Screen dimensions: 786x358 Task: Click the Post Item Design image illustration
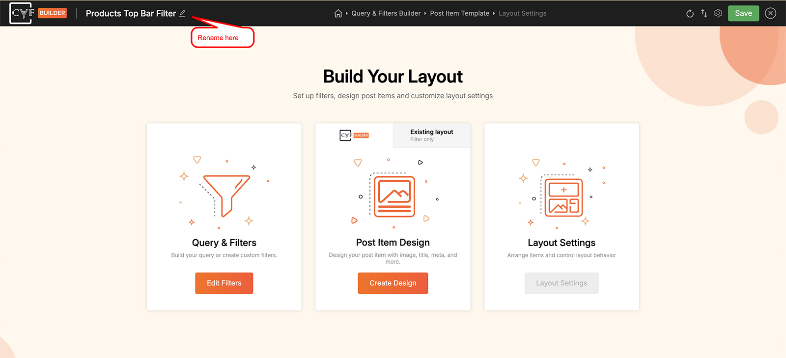point(394,196)
